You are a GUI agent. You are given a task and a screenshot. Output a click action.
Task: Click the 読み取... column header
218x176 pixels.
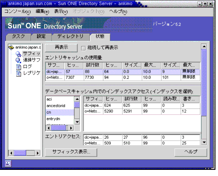[x=171, y=99]
